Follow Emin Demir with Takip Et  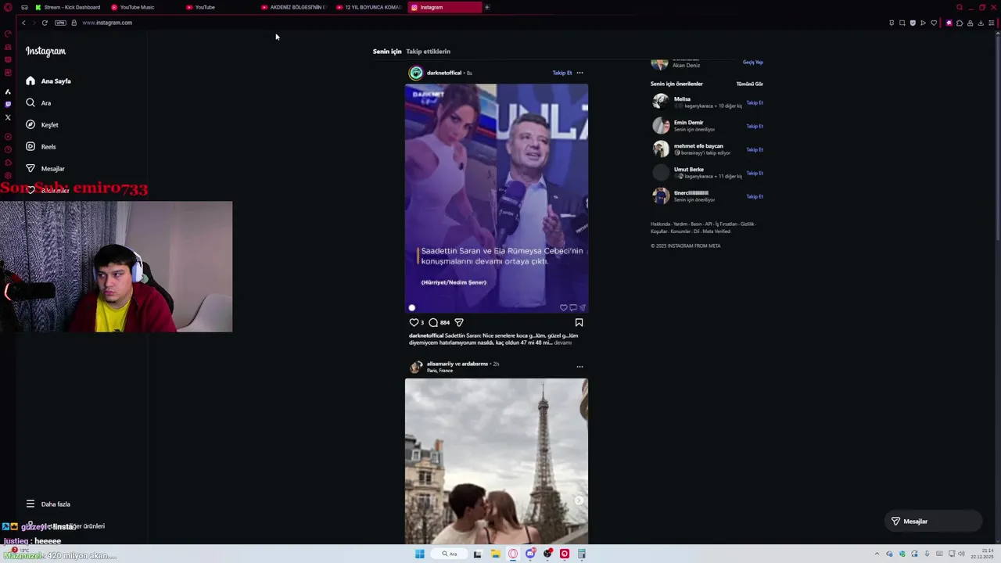tap(755, 126)
